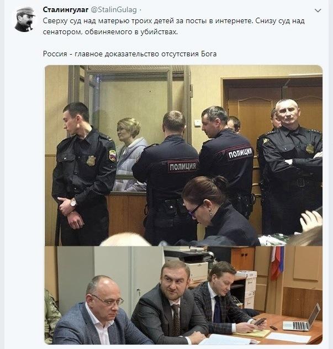
Task: Open the bottom photo of three men
Action: click(x=184, y=295)
